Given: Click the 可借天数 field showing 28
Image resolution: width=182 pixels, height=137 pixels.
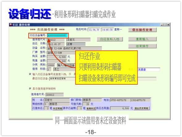Looking at the screenshot, I should (86, 104).
